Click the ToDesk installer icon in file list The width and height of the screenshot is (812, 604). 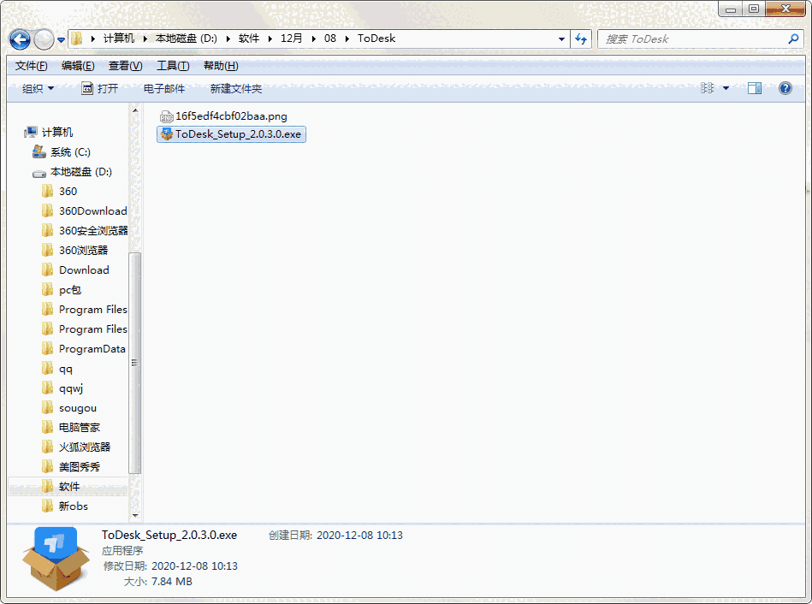click(166, 134)
